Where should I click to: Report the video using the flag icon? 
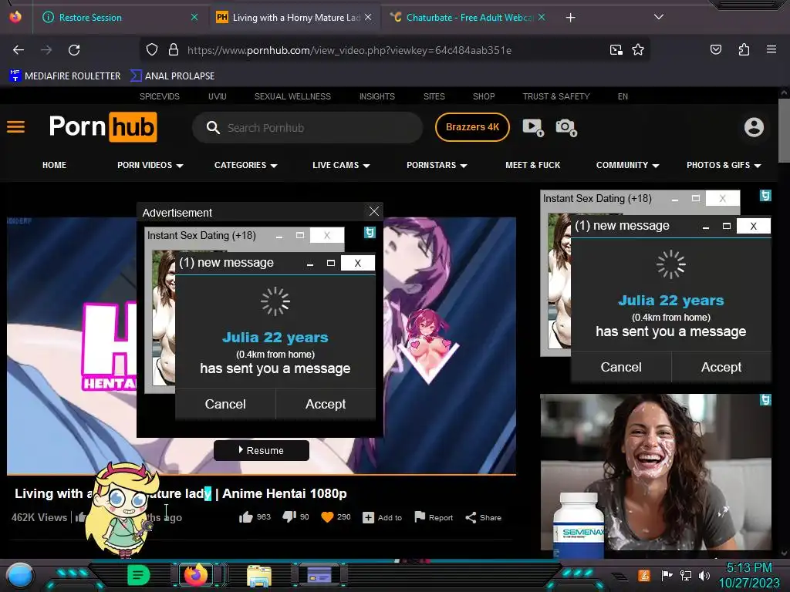click(x=434, y=517)
